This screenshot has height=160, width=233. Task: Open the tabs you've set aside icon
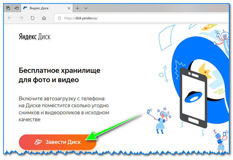pyautogui.click(x=8, y=8)
